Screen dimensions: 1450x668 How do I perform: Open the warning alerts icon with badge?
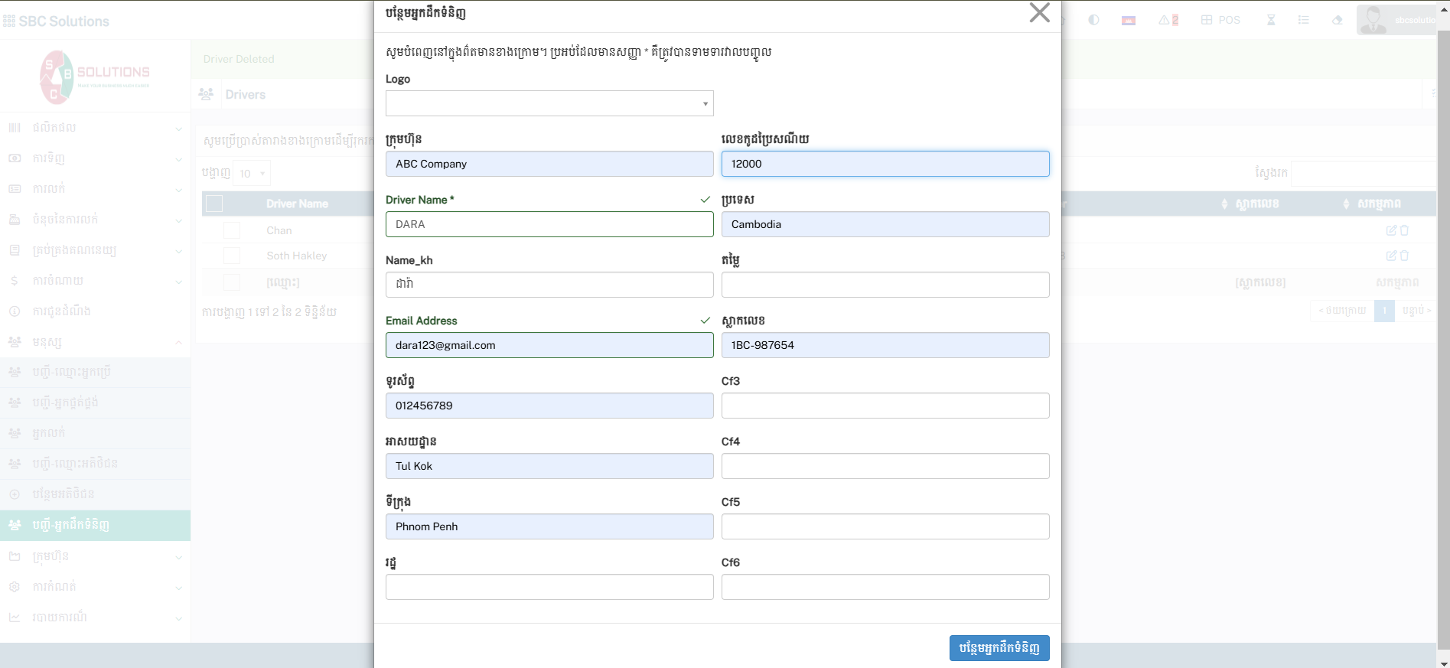click(x=1168, y=20)
